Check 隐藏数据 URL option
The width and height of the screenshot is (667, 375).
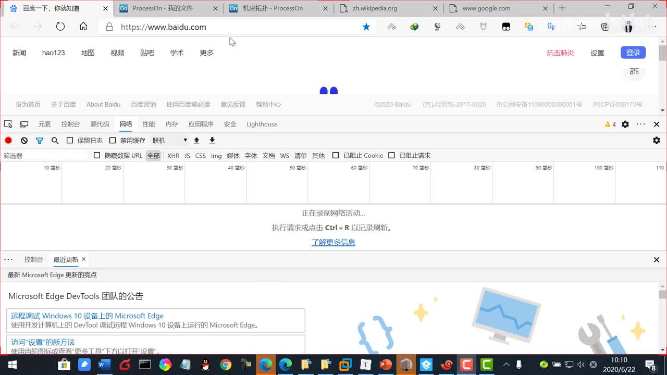click(97, 155)
